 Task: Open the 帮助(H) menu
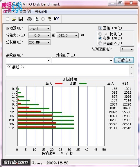click(x=41, y=12)
